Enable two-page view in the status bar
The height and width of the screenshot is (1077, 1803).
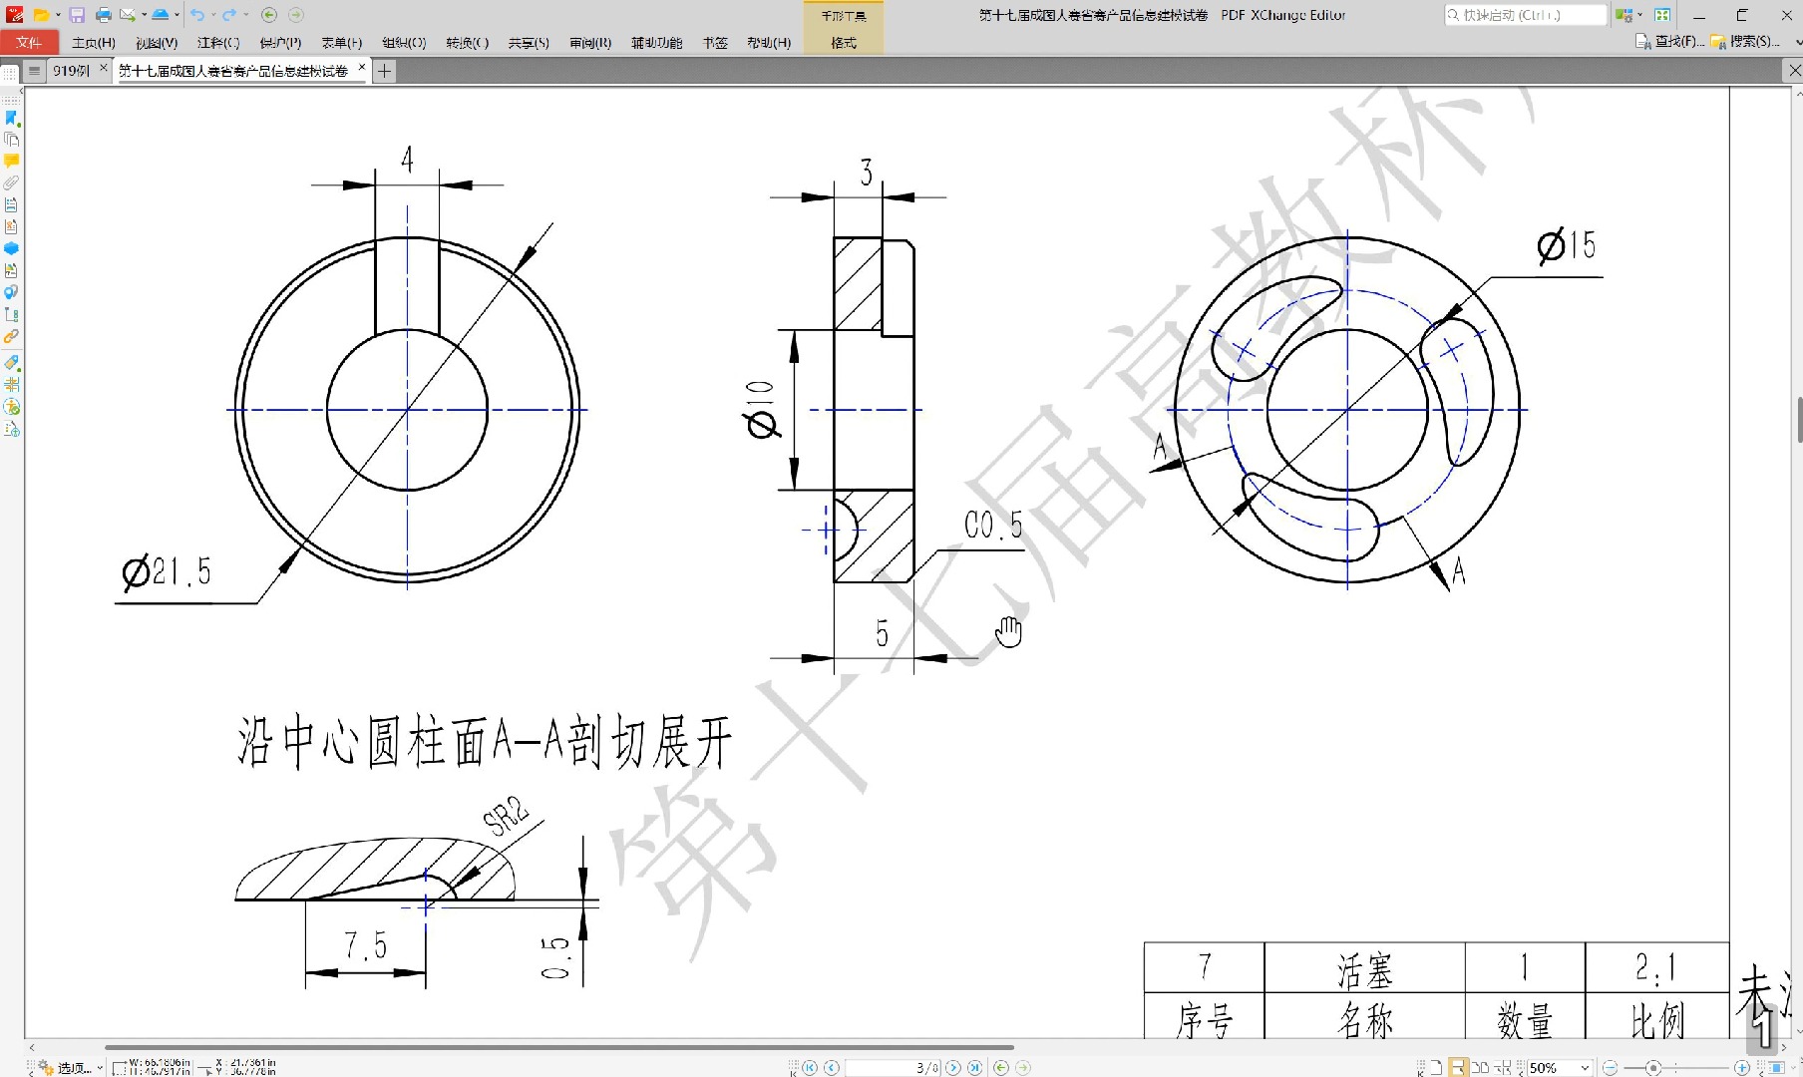(x=1480, y=1066)
